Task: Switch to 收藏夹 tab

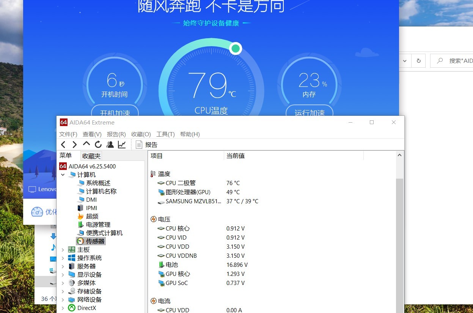Action: (x=91, y=156)
